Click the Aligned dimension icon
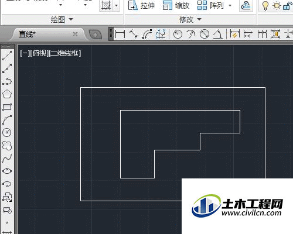Image resolution: width=293 pixels, height=234 pixels. point(134,34)
